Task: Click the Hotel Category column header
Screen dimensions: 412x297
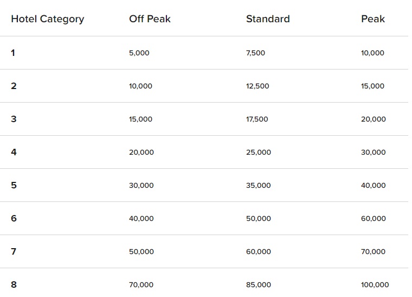Action: (x=48, y=19)
